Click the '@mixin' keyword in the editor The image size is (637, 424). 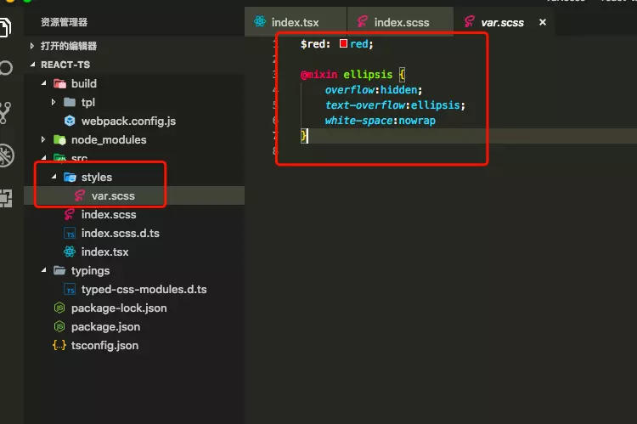(x=318, y=75)
